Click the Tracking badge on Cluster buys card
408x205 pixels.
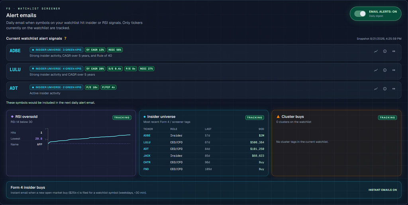[x=387, y=118]
